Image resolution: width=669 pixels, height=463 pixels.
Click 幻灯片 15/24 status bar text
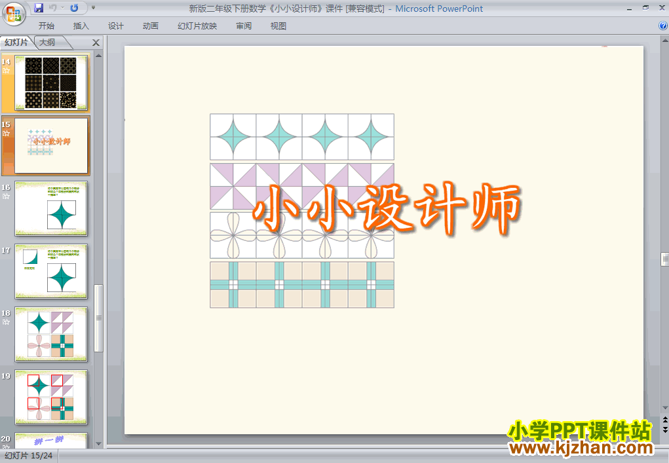[29, 456]
